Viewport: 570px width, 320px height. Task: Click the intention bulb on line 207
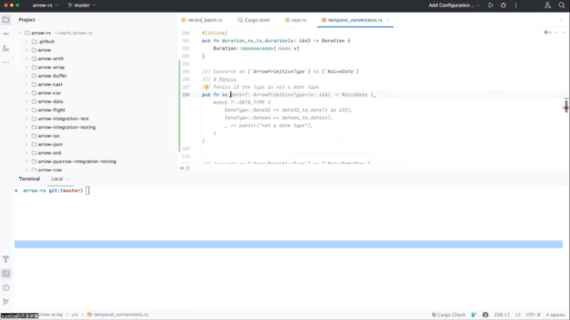click(x=206, y=87)
